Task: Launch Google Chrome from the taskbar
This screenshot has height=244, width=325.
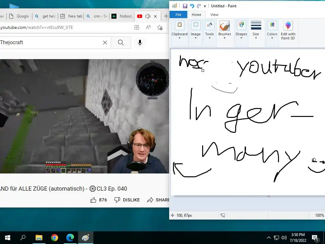Action: [54, 238]
